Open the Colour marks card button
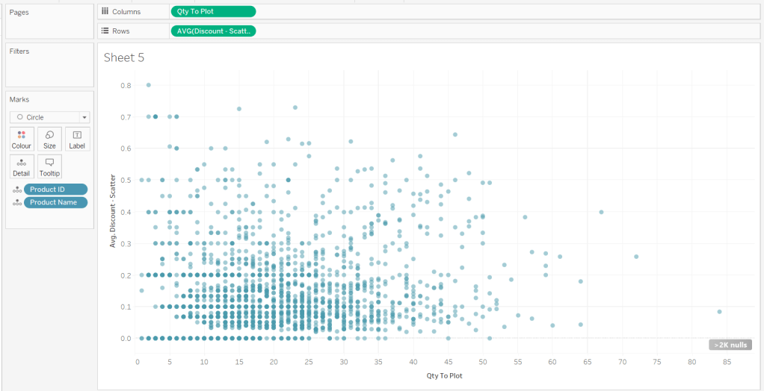 click(x=22, y=139)
